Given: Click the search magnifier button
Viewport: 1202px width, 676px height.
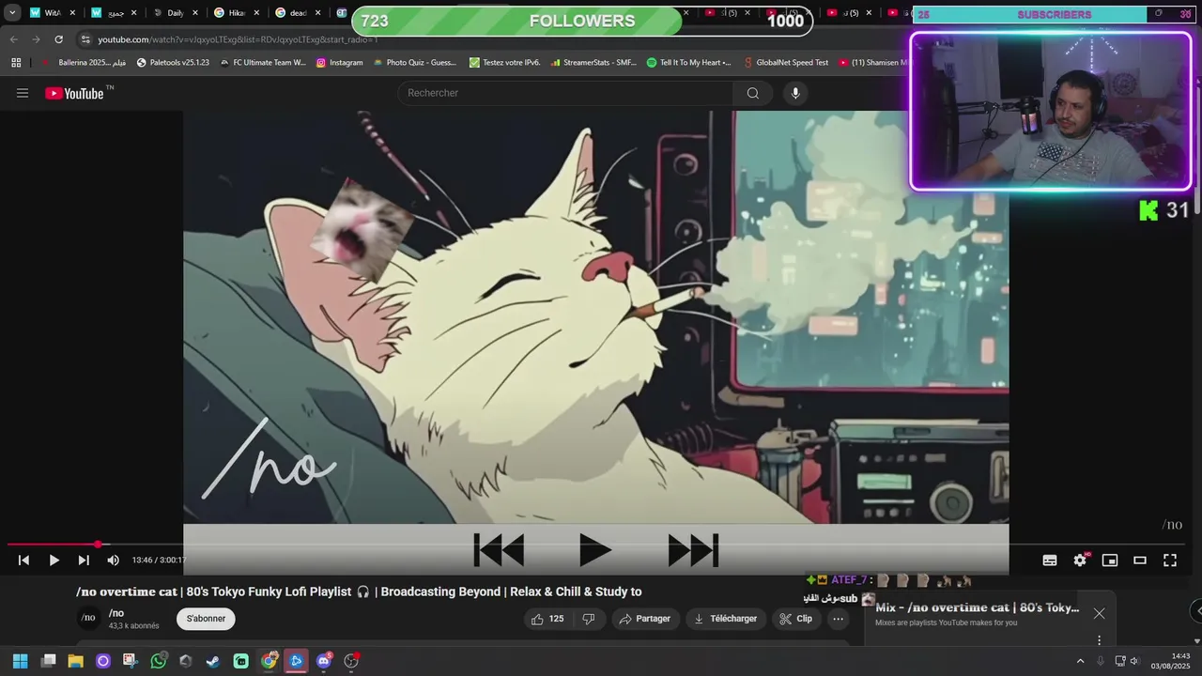Looking at the screenshot, I should coord(752,93).
